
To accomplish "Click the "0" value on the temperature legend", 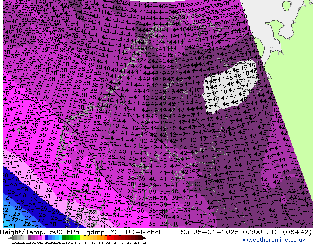I will pos(80,243).
